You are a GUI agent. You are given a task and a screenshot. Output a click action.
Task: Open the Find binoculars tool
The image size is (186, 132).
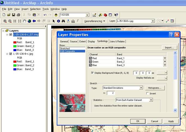point(63,21)
